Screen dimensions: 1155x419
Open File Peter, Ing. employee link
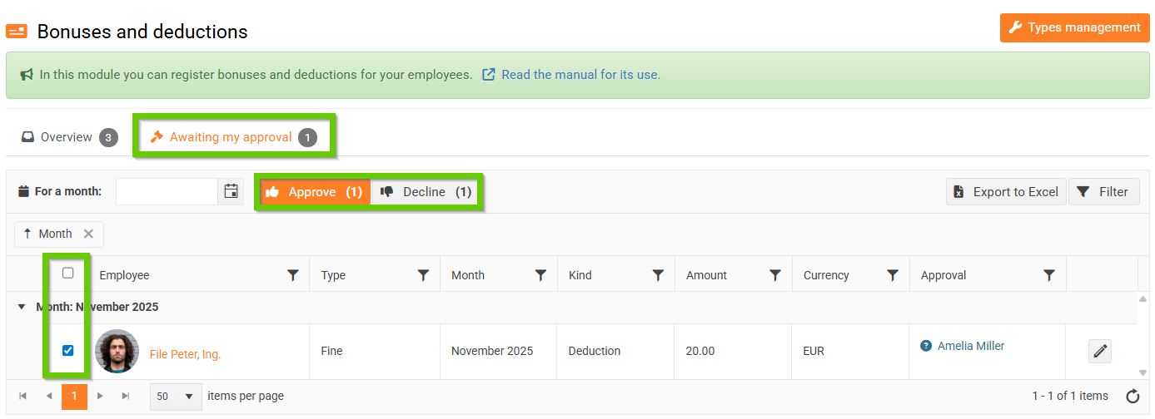(x=185, y=354)
